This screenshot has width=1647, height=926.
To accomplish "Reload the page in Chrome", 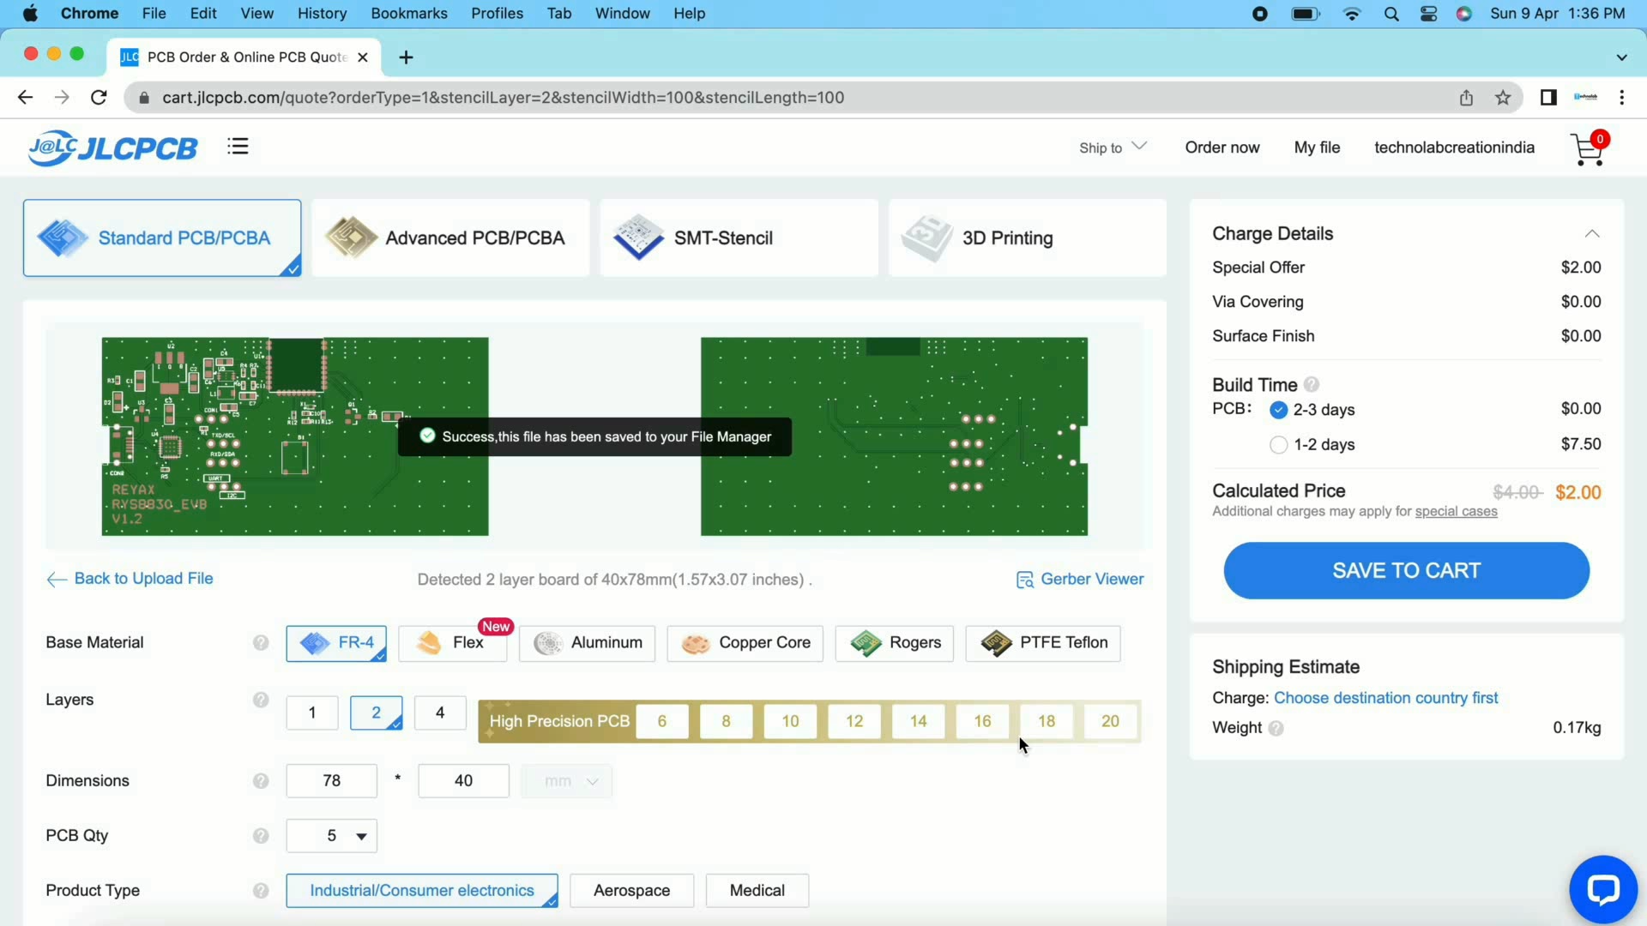I will point(100,98).
